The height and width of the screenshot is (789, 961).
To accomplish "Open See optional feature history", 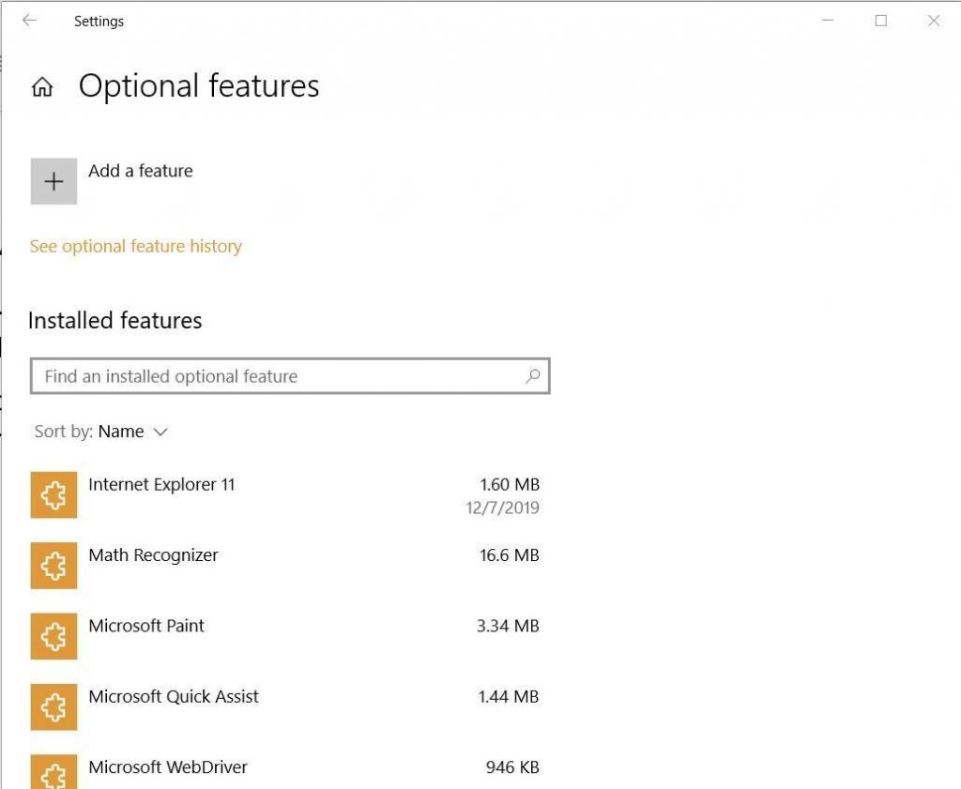I will tap(135, 246).
